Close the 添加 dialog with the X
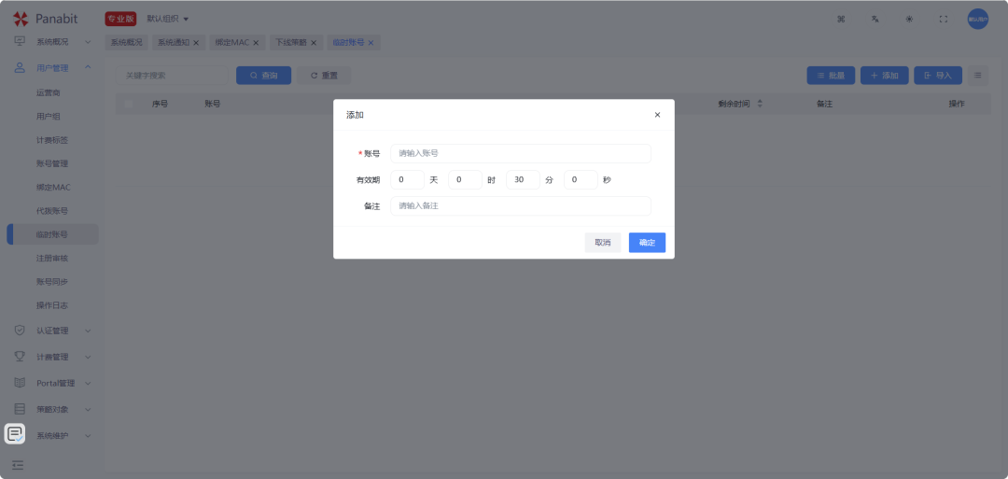 coord(657,115)
